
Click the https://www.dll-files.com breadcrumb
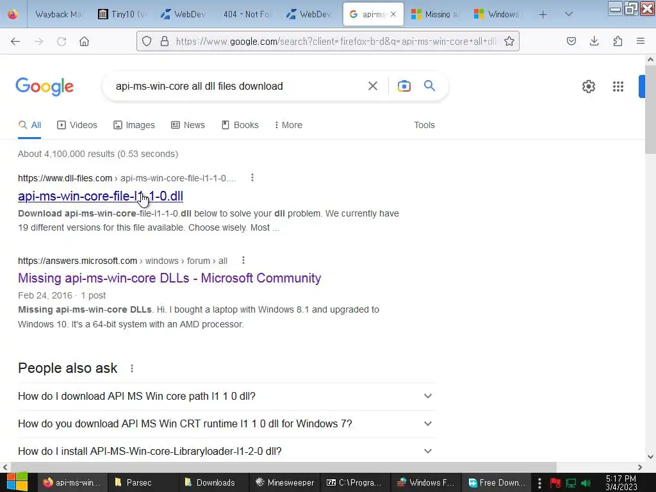pyautogui.click(x=65, y=178)
